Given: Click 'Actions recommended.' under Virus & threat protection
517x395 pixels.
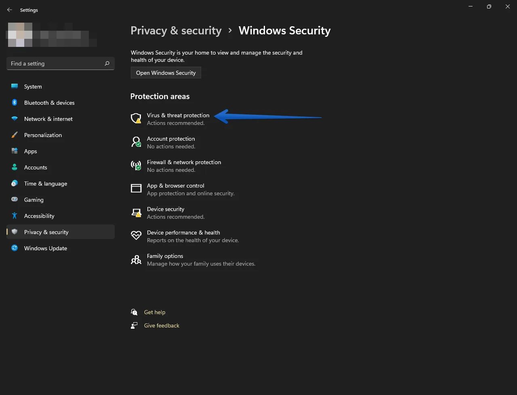Looking at the screenshot, I should click(176, 123).
